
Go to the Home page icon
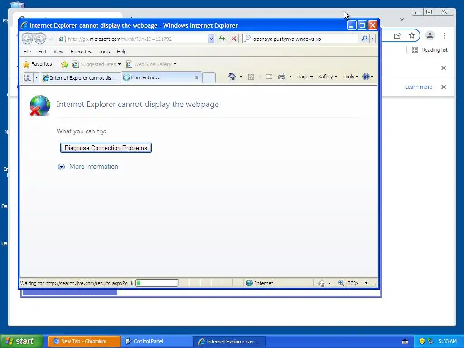coord(232,77)
